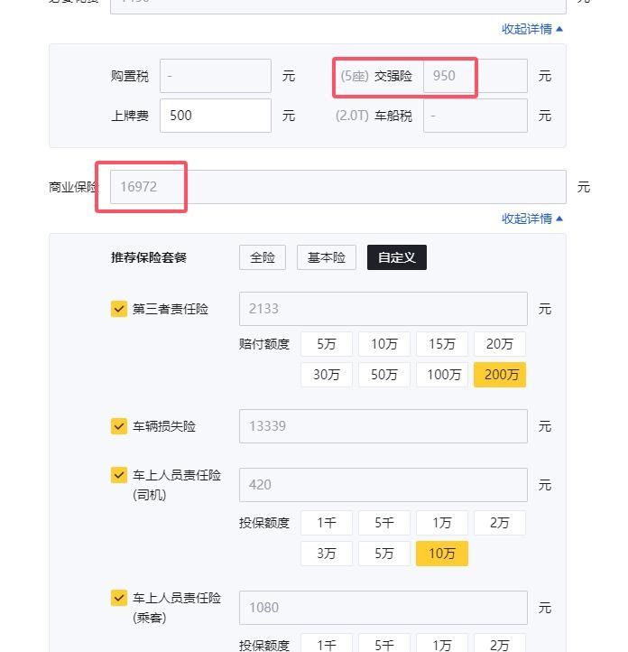Collapse 商业保险 details via 收起详情
Screen dimensions: 628x652
532,219
